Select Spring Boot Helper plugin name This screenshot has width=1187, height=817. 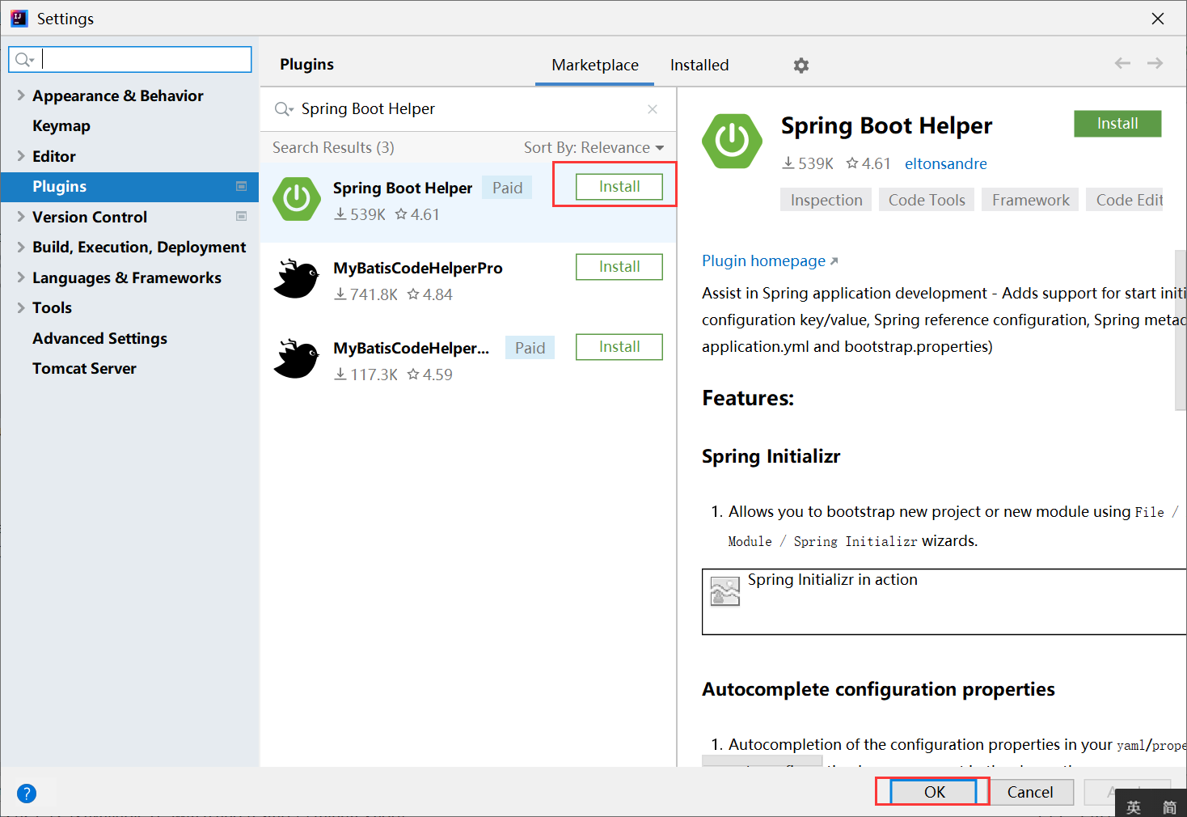pyautogui.click(x=403, y=188)
